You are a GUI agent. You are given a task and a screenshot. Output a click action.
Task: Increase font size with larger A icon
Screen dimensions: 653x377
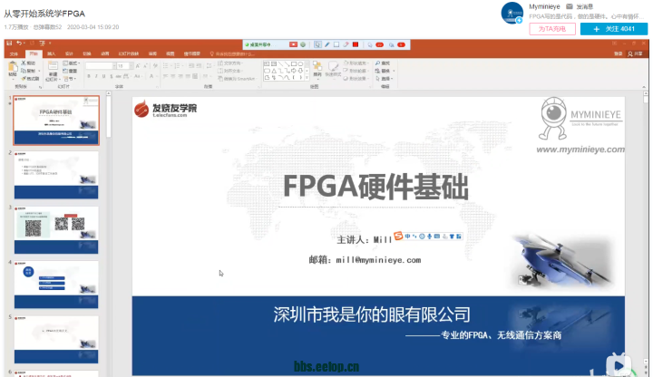(138, 66)
